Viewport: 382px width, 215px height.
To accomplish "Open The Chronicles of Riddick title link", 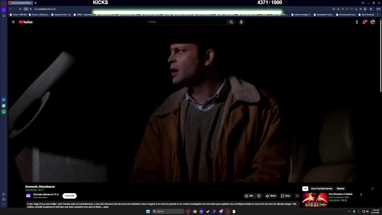I will (x=340, y=194).
